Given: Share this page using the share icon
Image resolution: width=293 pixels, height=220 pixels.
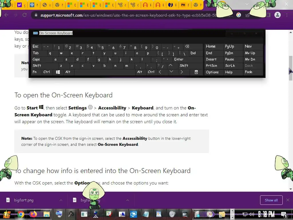Looking at the screenshot, I should point(248,15).
